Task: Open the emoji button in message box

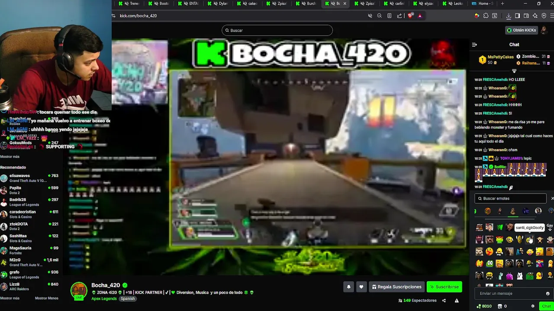Action: [548, 293]
